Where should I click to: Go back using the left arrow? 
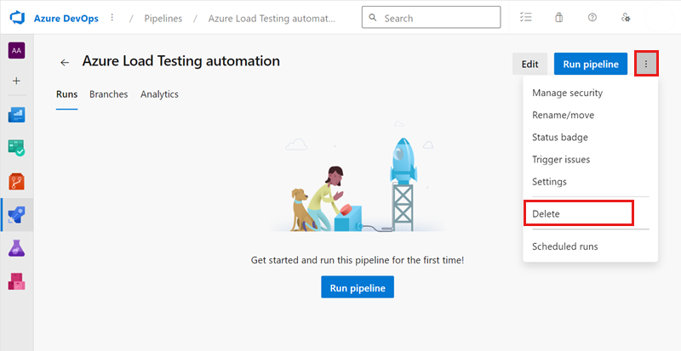(65, 63)
